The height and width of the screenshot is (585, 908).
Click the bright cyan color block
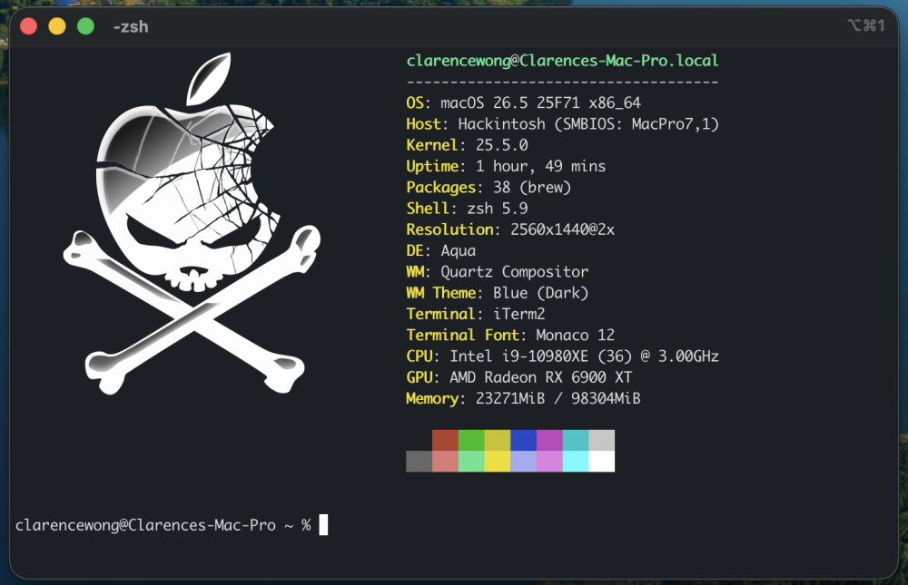click(576, 462)
